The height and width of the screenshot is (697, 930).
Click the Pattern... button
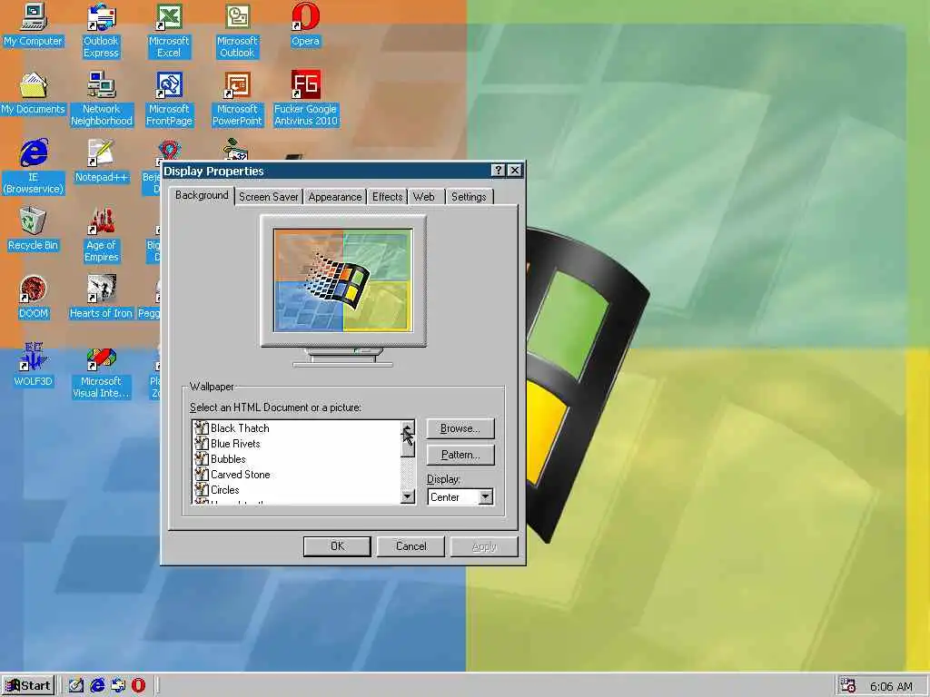460,455
